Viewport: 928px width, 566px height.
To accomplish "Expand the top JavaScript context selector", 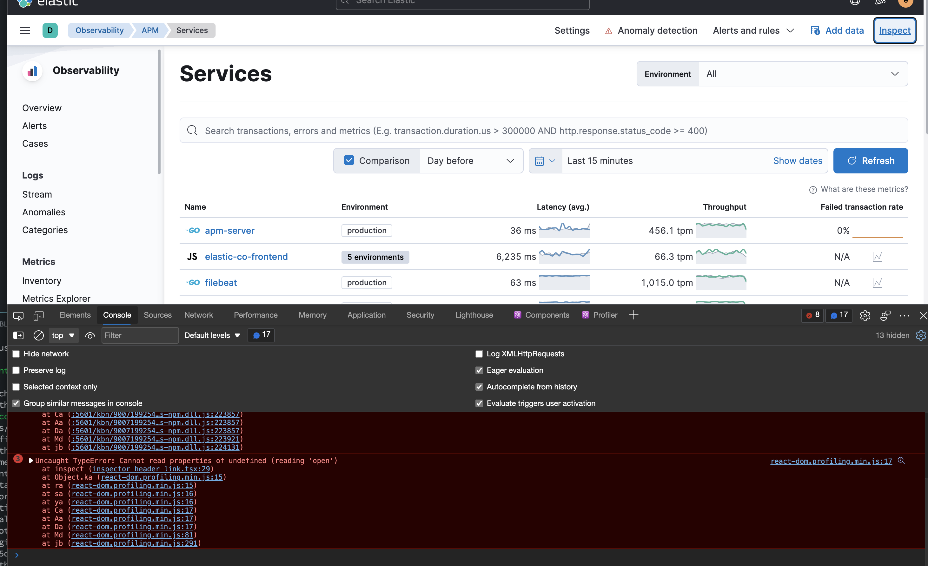I will pyautogui.click(x=63, y=335).
